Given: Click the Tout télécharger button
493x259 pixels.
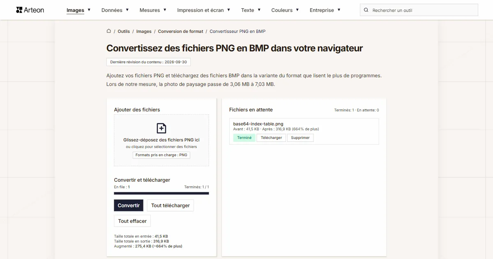Looking at the screenshot, I should coord(170,206).
